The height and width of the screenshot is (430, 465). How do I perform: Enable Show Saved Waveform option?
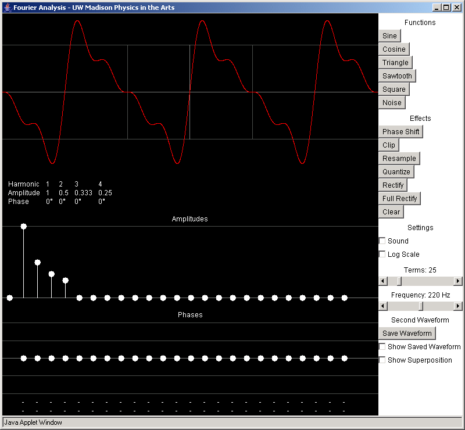(x=382, y=347)
